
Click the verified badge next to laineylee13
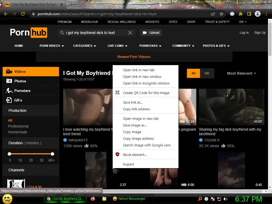65,140
